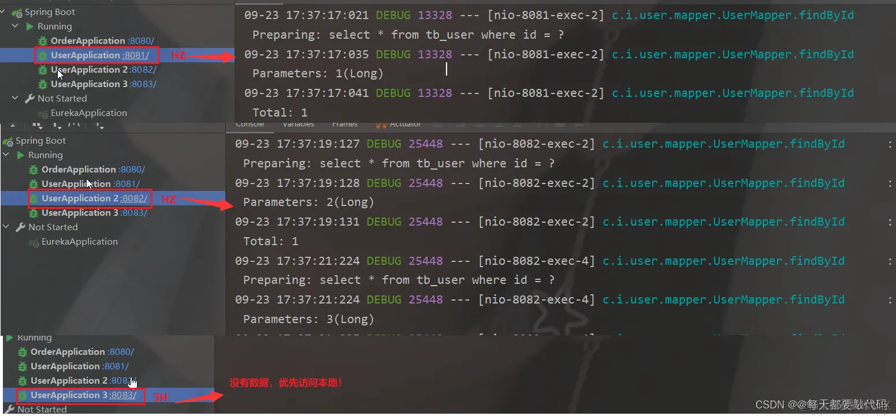The image size is (896, 416).
Task: Open the :8083/ link in the bottom panel
Action: click(122, 395)
